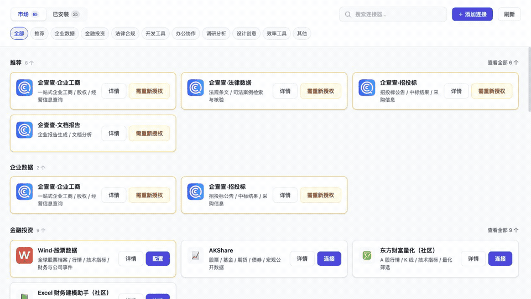
Task: Open 详情 for 企查查·招投标 in 推荐
Action: [456, 91]
